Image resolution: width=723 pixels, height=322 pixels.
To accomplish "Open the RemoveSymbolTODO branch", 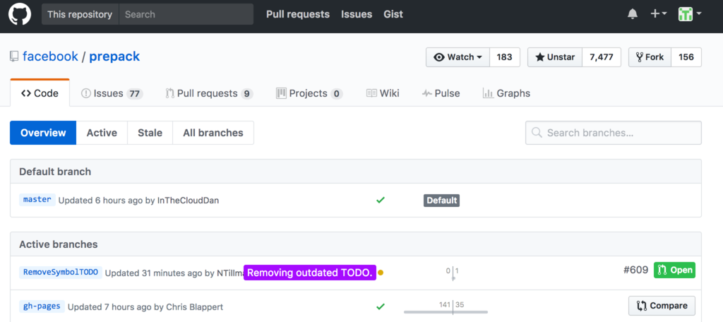I will tap(61, 272).
